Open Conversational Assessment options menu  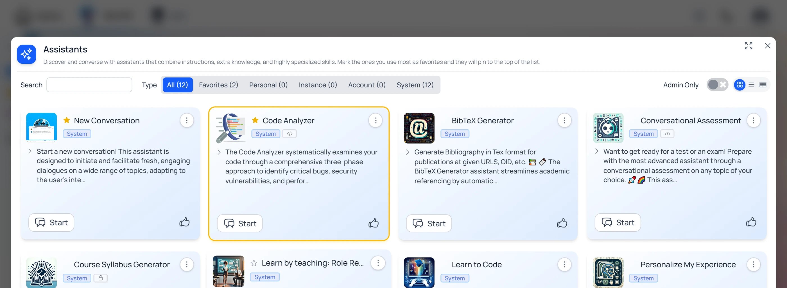(753, 120)
